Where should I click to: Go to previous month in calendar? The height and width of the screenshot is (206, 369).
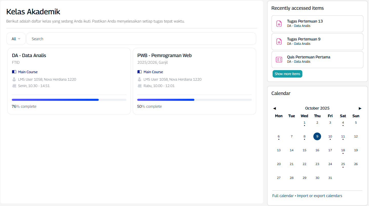[274, 109]
